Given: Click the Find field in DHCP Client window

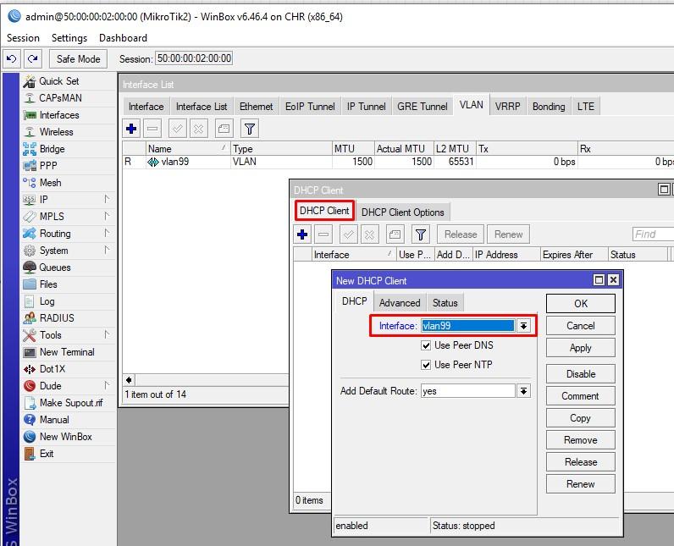Looking at the screenshot, I should 653,234.
